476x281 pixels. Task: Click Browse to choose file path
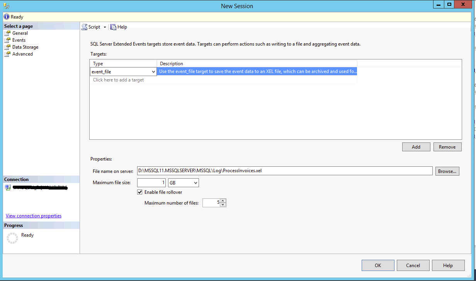447,171
